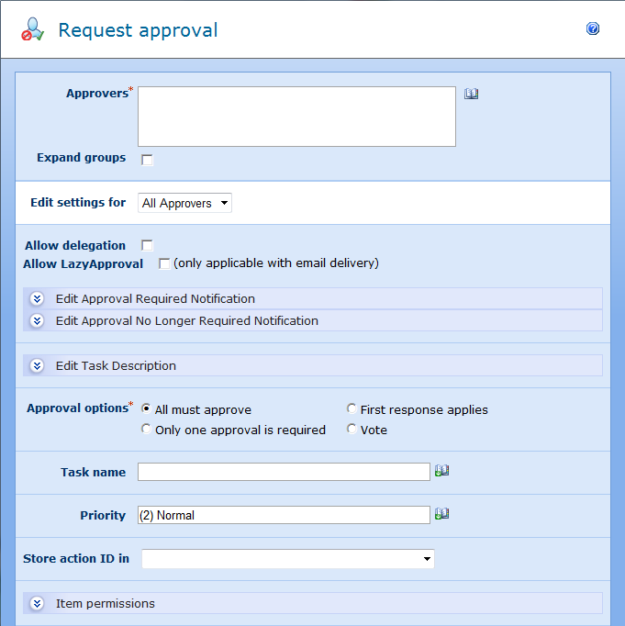Open the Store action ID in dropdown

288,559
